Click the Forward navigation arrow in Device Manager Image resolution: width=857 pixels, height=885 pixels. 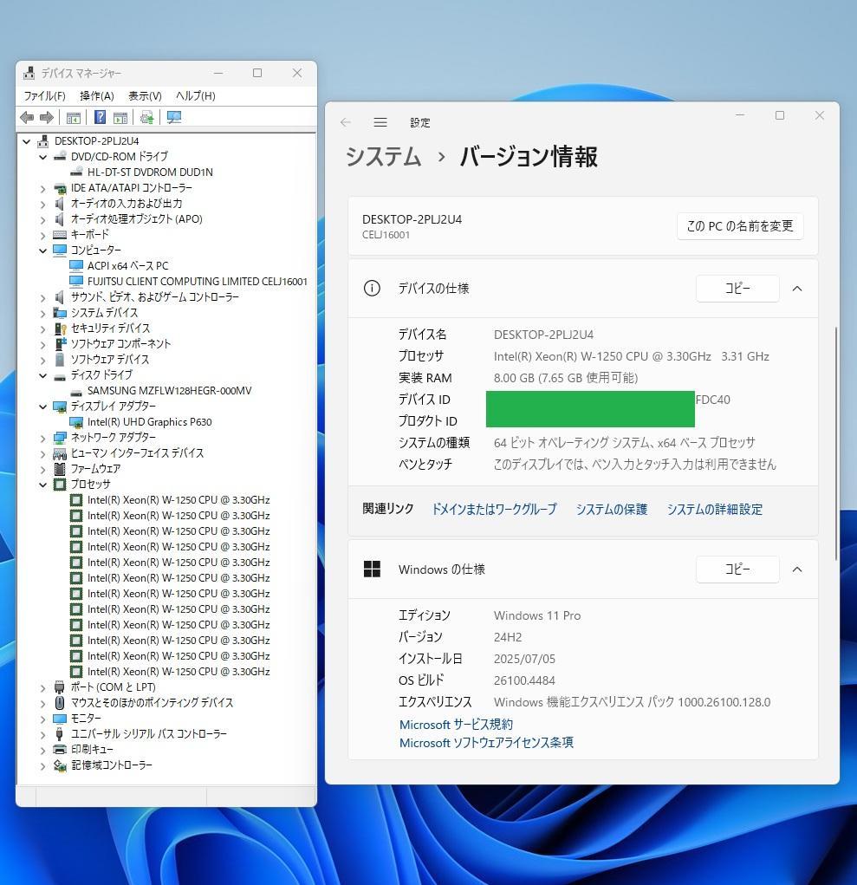click(x=45, y=117)
